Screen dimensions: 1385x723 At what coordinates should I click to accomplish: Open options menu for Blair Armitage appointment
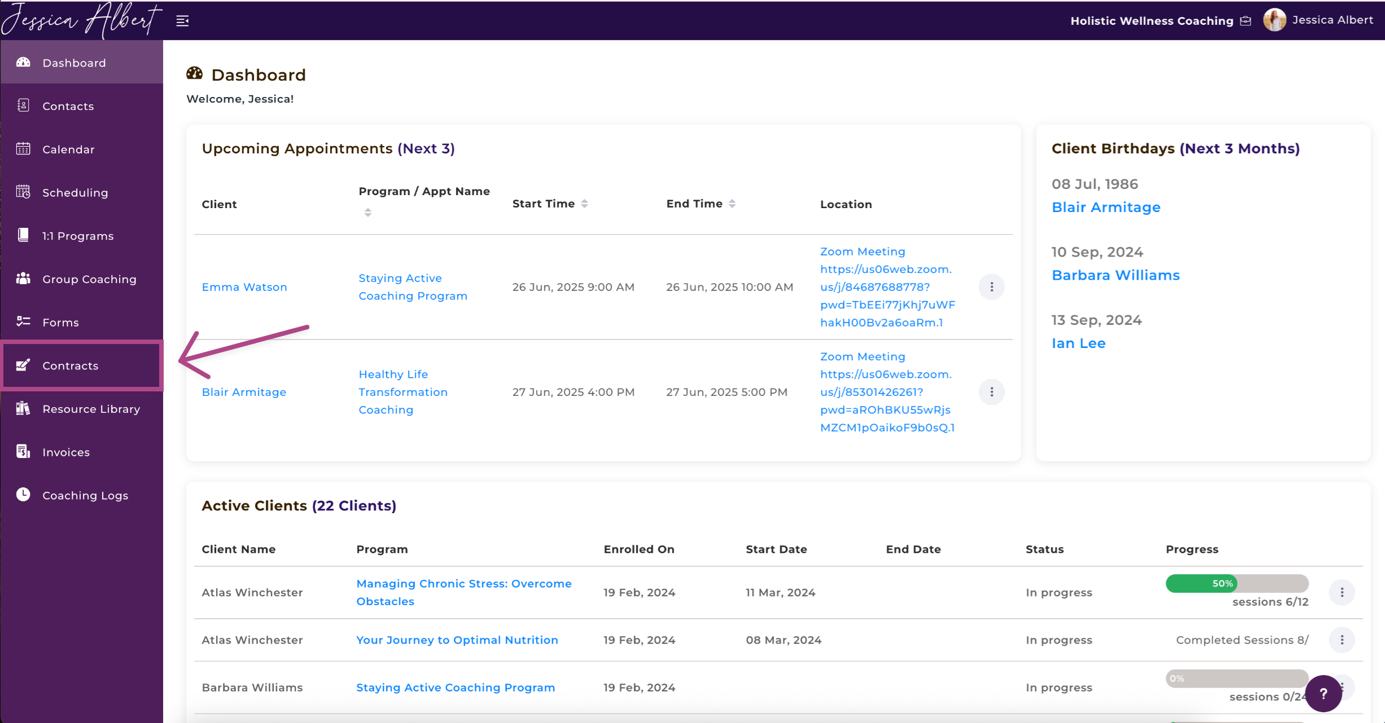click(992, 392)
